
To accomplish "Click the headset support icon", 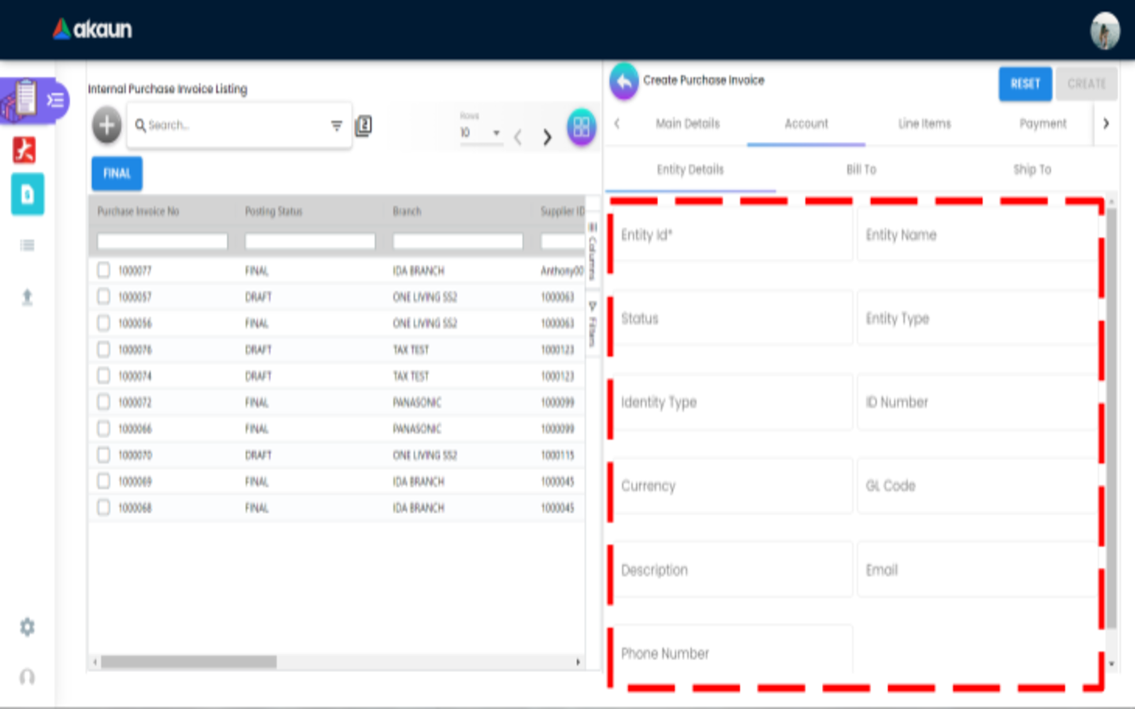I will click(27, 677).
